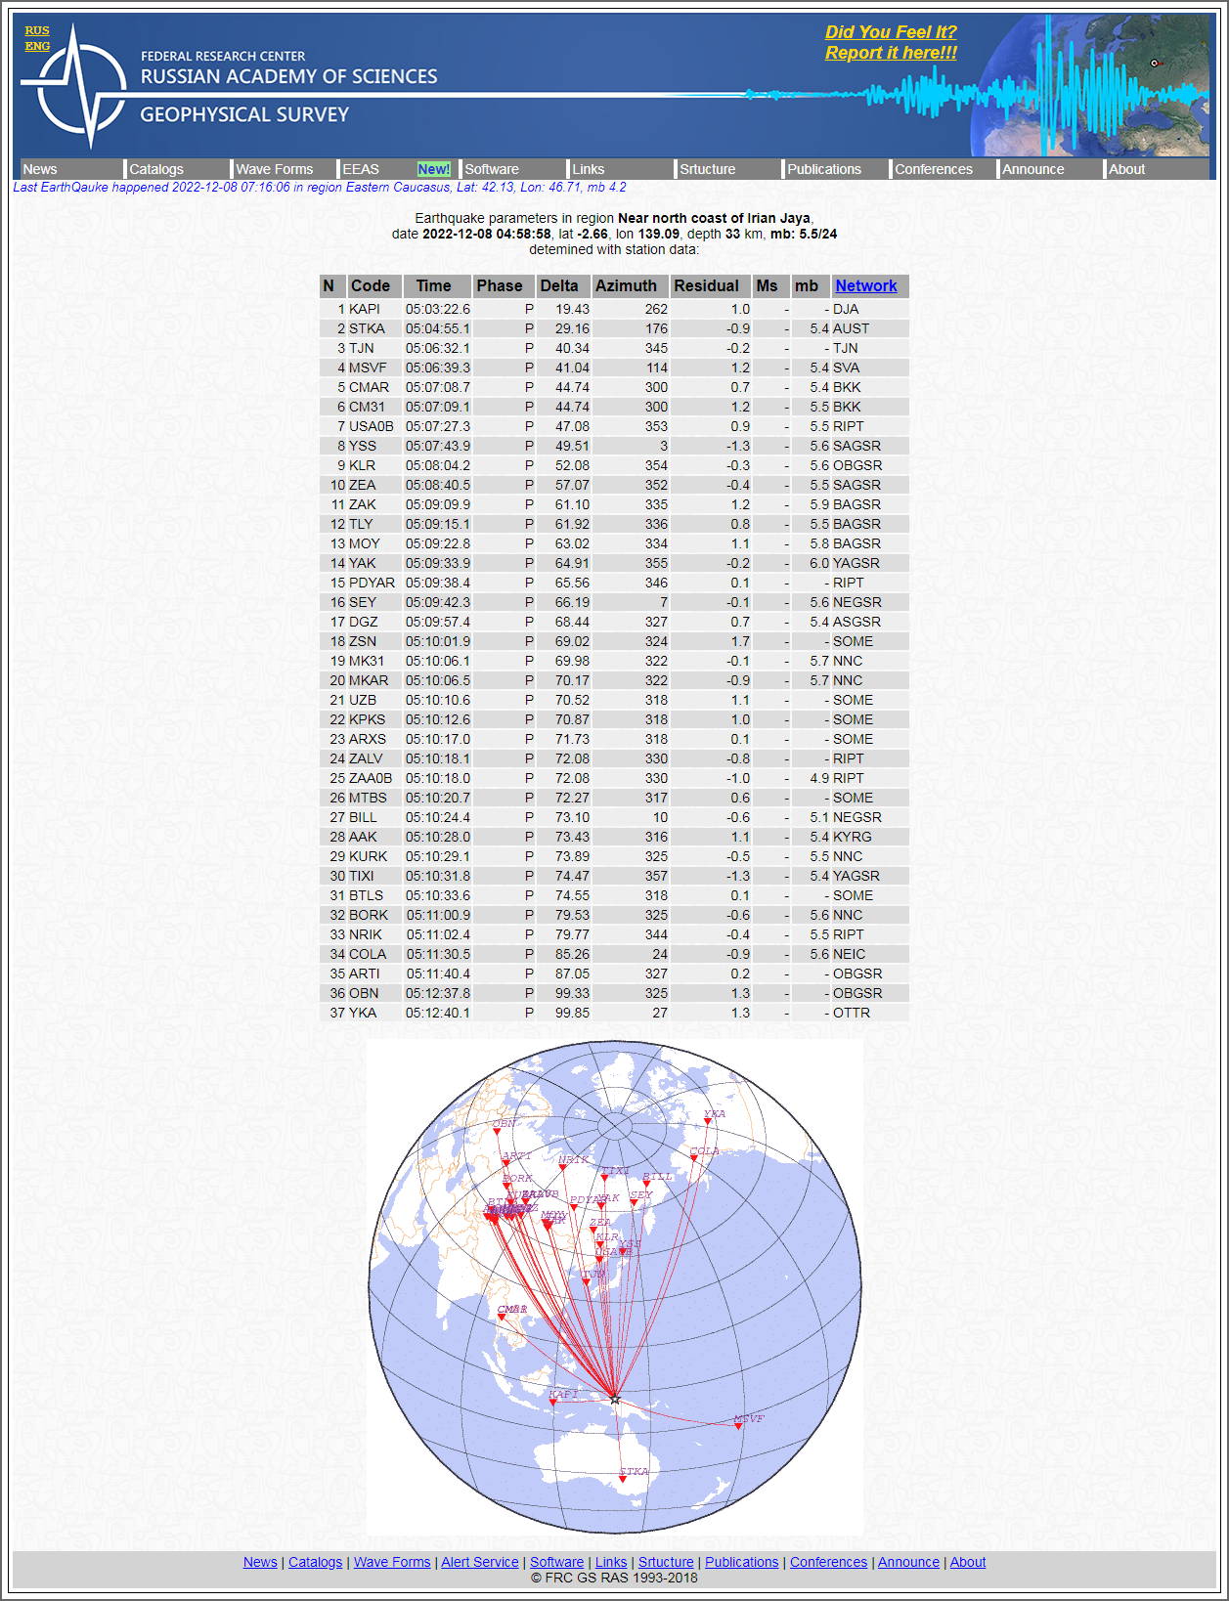Click YKA station marker on map
This screenshot has width=1229, height=1601.
pos(708,1122)
